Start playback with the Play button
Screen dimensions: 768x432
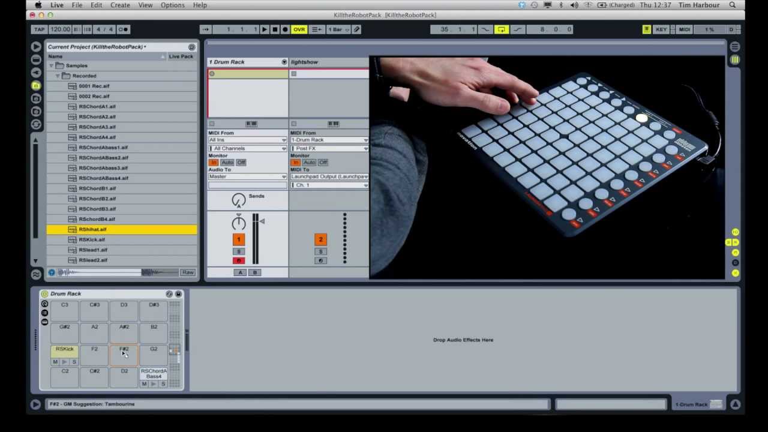[264, 29]
